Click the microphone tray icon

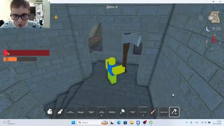[x=191, y=122]
